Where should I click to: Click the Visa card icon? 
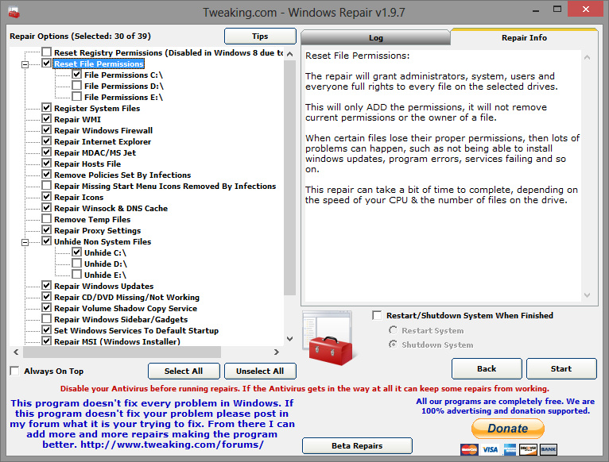pyautogui.click(x=489, y=449)
